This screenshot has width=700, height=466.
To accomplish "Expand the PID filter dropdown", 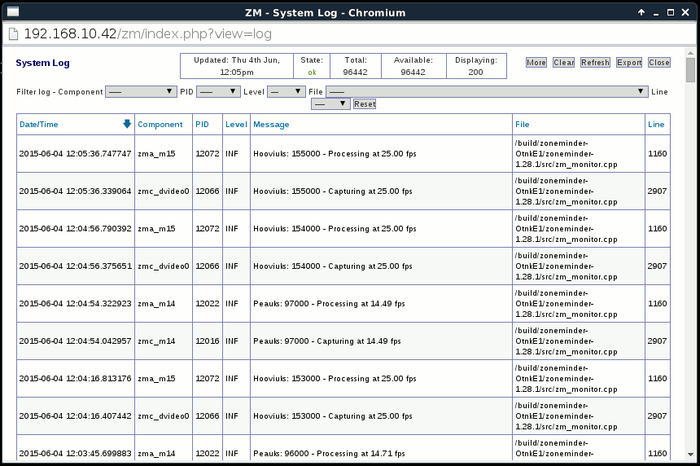I will [x=218, y=92].
